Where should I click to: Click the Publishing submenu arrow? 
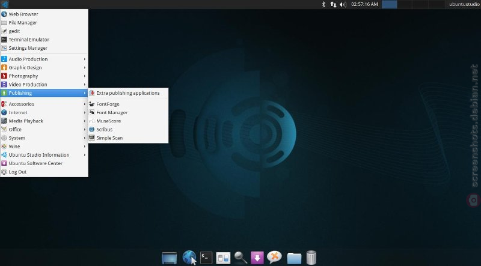pyautogui.click(x=85, y=93)
